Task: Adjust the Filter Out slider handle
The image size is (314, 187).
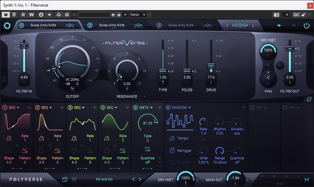Action: 289,49
